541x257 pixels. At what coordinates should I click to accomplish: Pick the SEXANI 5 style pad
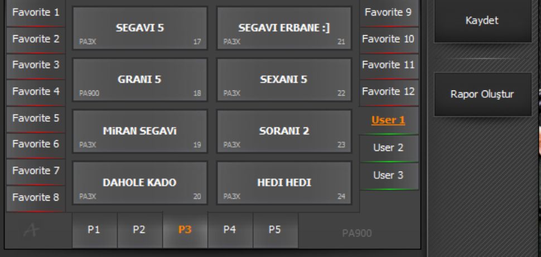click(284, 79)
